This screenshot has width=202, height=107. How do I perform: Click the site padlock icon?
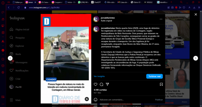(x=25, y=8)
